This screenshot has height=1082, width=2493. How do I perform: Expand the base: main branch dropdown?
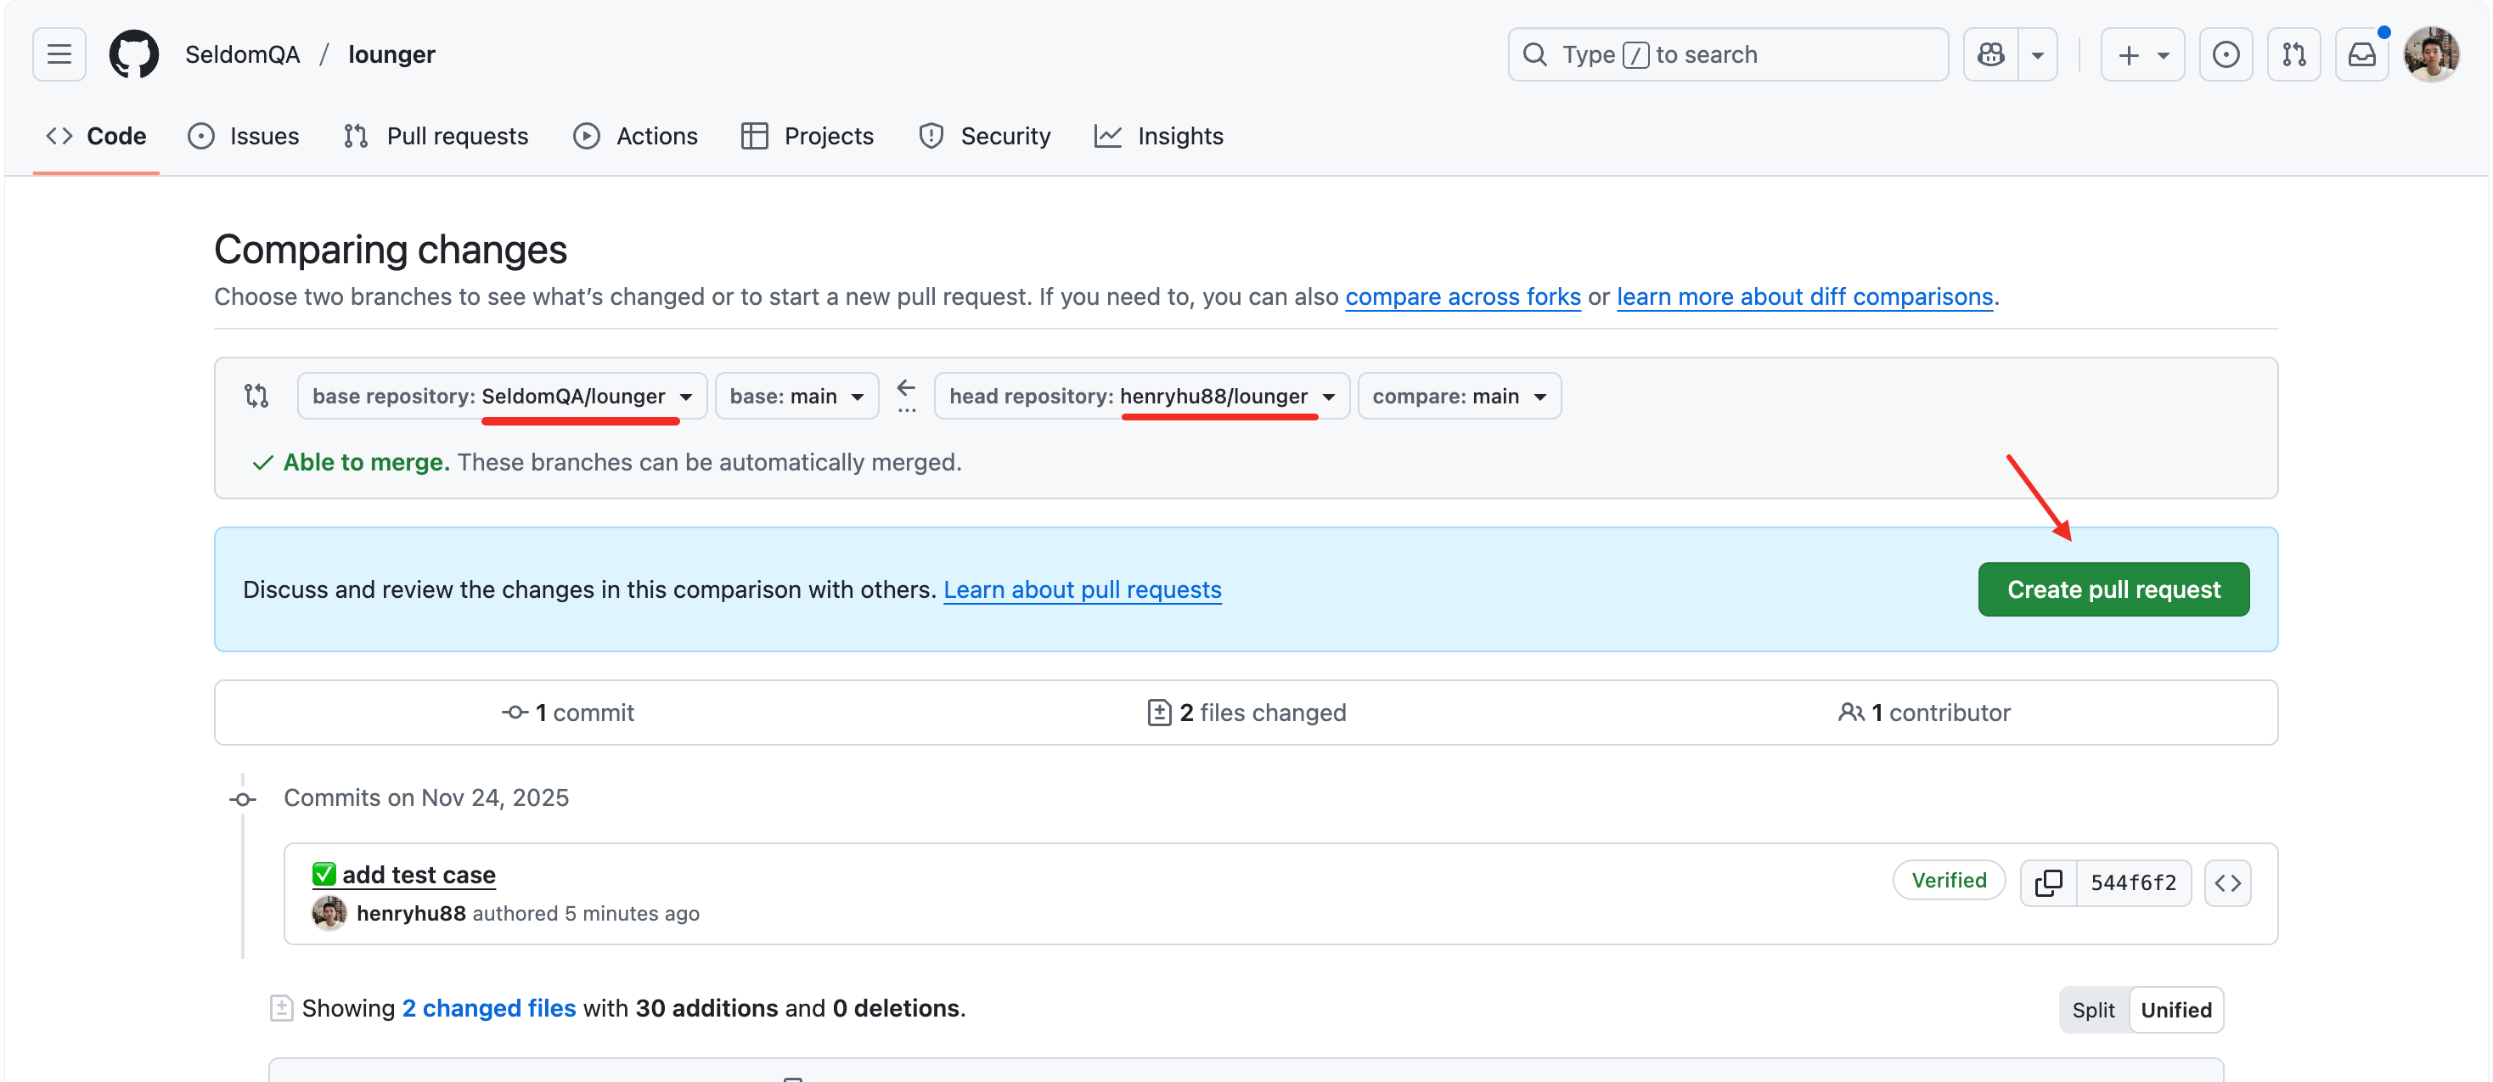tap(796, 396)
